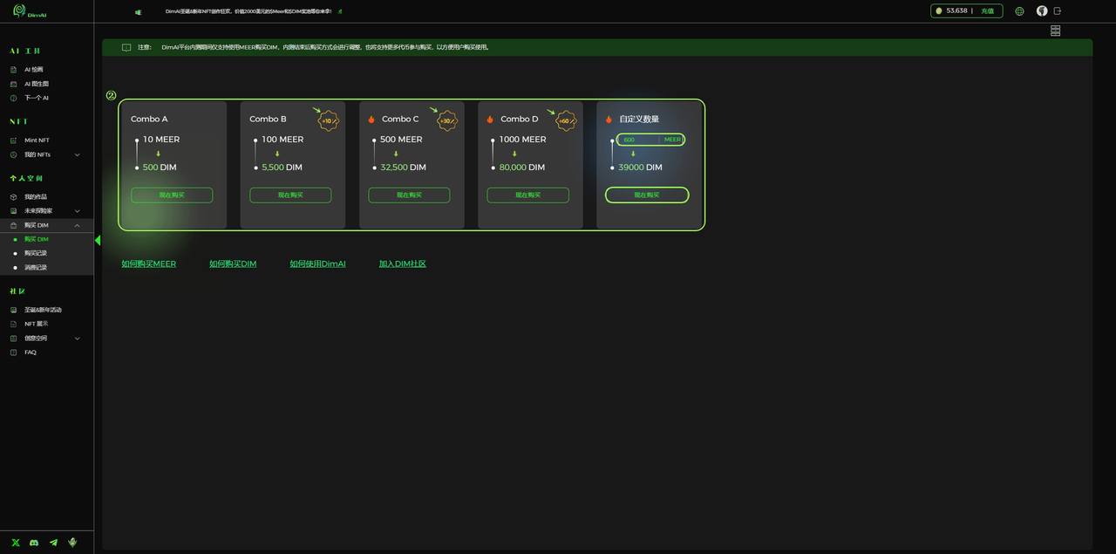The width and height of the screenshot is (1116, 554).
Task: Click the scrolling announcement text in top bar
Action: [x=248, y=12]
